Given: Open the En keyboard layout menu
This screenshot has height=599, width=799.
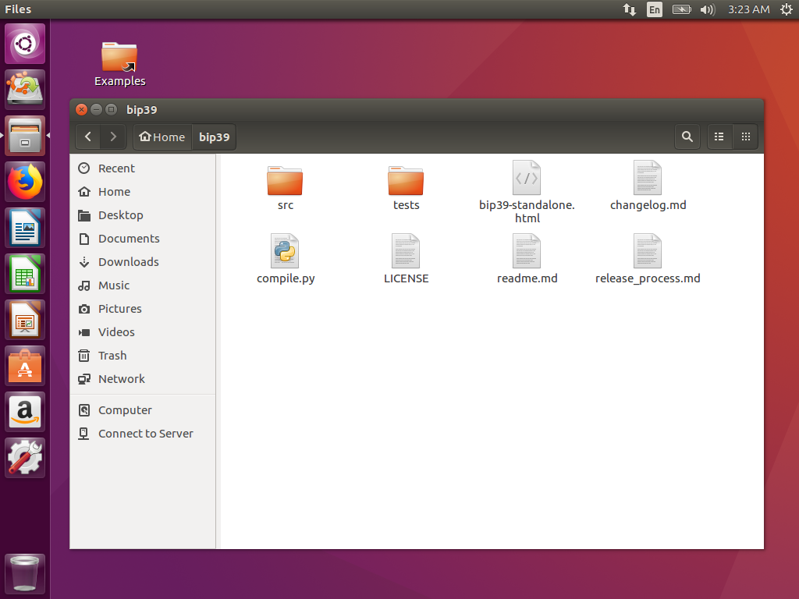Looking at the screenshot, I should (655, 9).
